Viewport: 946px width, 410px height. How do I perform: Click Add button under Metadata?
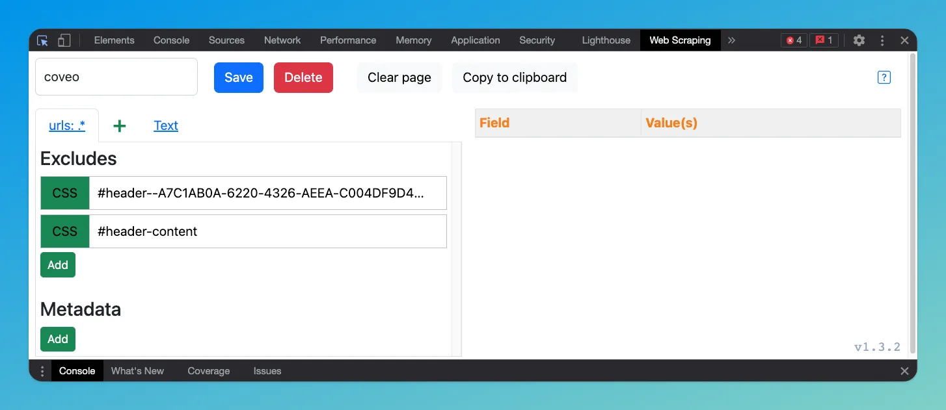(58, 339)
